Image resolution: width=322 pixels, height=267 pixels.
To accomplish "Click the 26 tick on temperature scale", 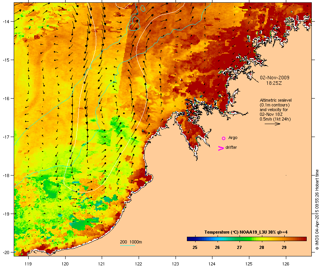I will 217,247.
